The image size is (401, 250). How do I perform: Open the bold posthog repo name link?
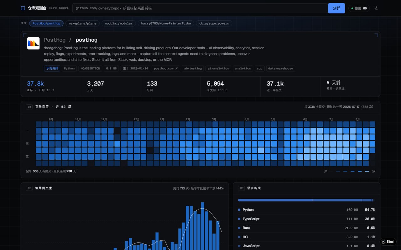click(86, 40)
